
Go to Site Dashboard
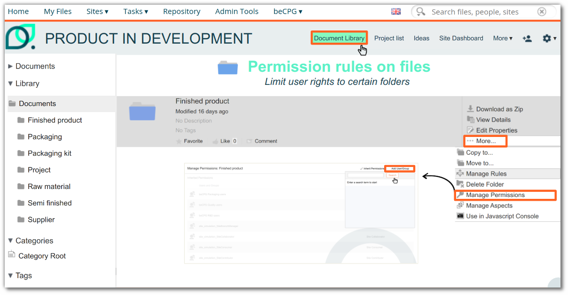click(461, 38)
